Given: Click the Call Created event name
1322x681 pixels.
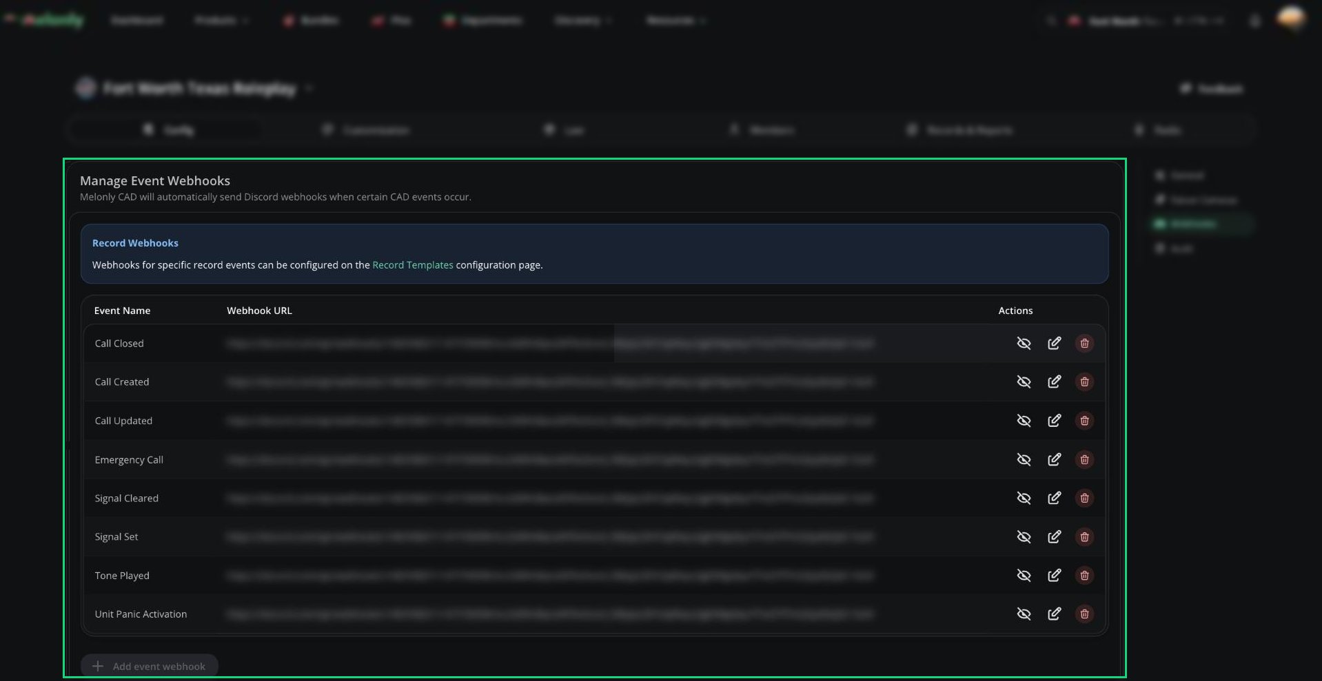Looking at the screenshot, I should coord(122,382).
